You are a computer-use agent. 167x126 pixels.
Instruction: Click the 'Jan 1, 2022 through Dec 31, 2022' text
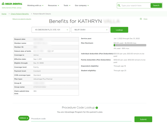click(127, 38)
